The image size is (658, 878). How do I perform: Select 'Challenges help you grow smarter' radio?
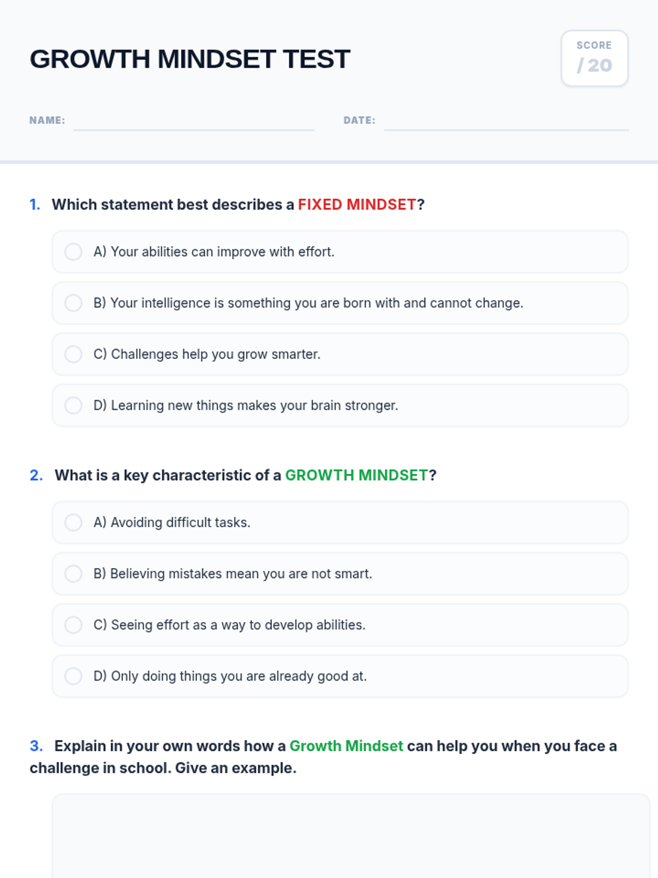coord(73,354)
